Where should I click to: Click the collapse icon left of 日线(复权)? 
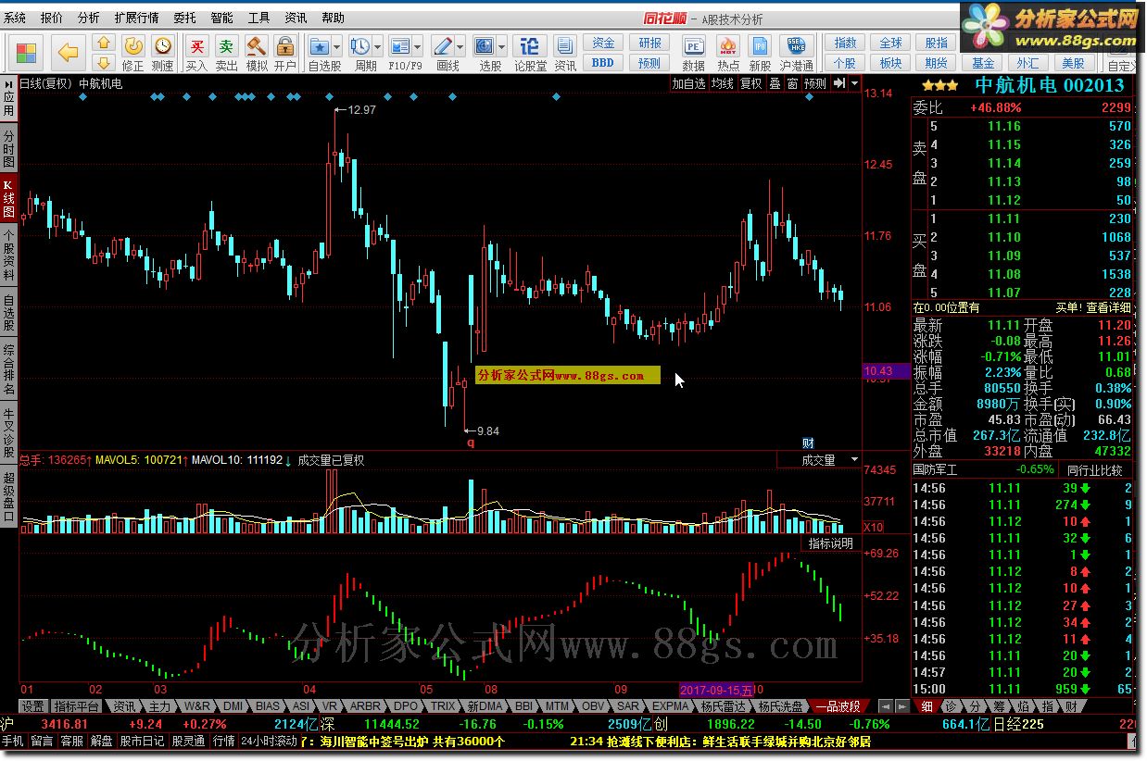click(9, 82)
